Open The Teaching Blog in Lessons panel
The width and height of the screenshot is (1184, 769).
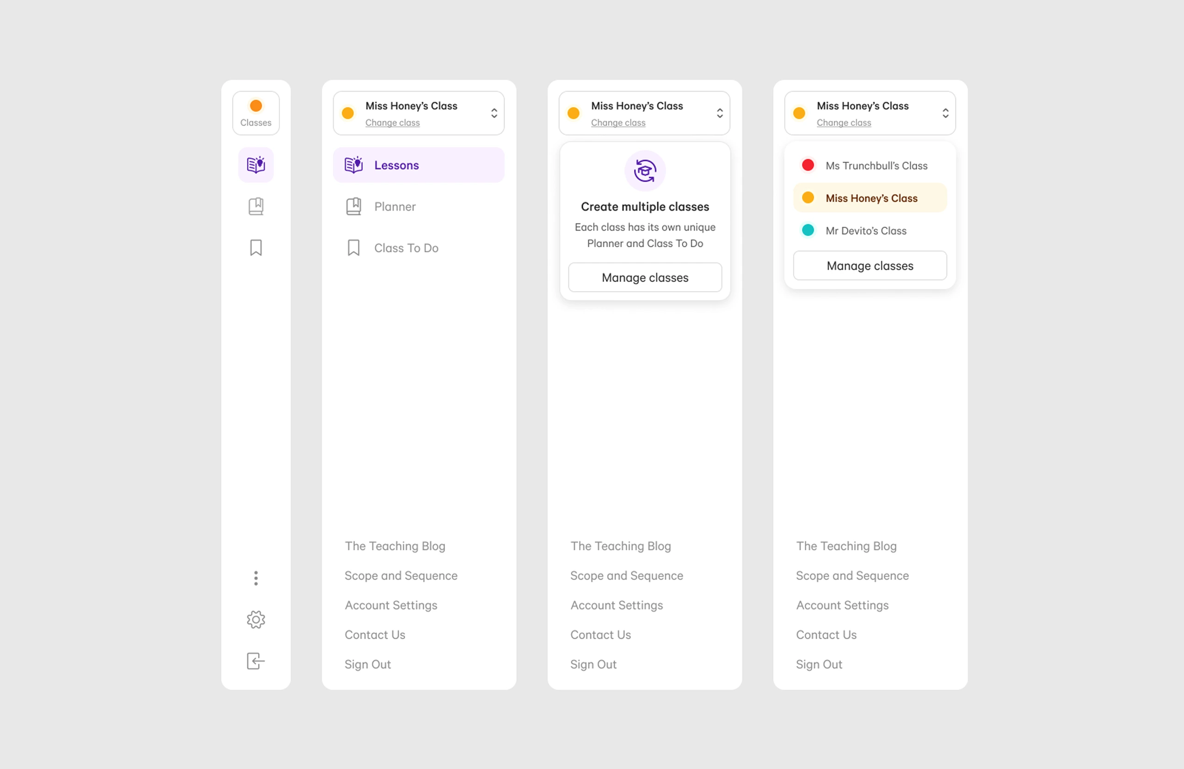(x=395, y=546)
